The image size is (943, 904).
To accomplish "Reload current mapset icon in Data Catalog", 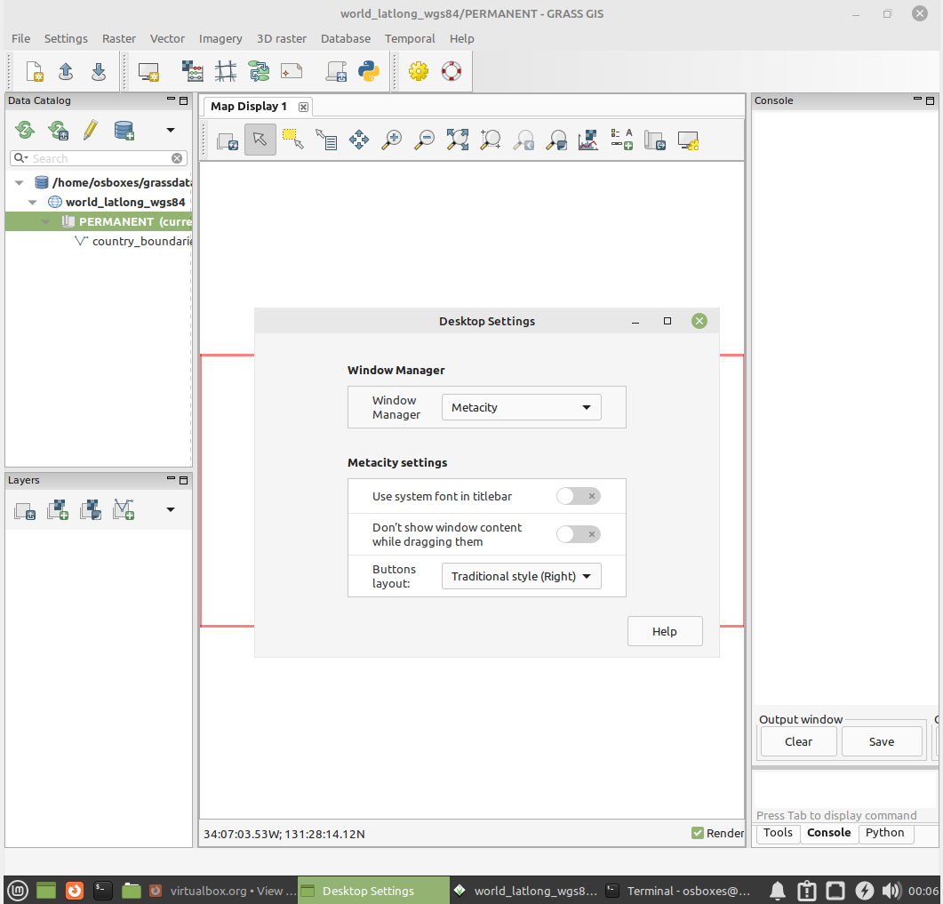I will click(x=59, y=130).
